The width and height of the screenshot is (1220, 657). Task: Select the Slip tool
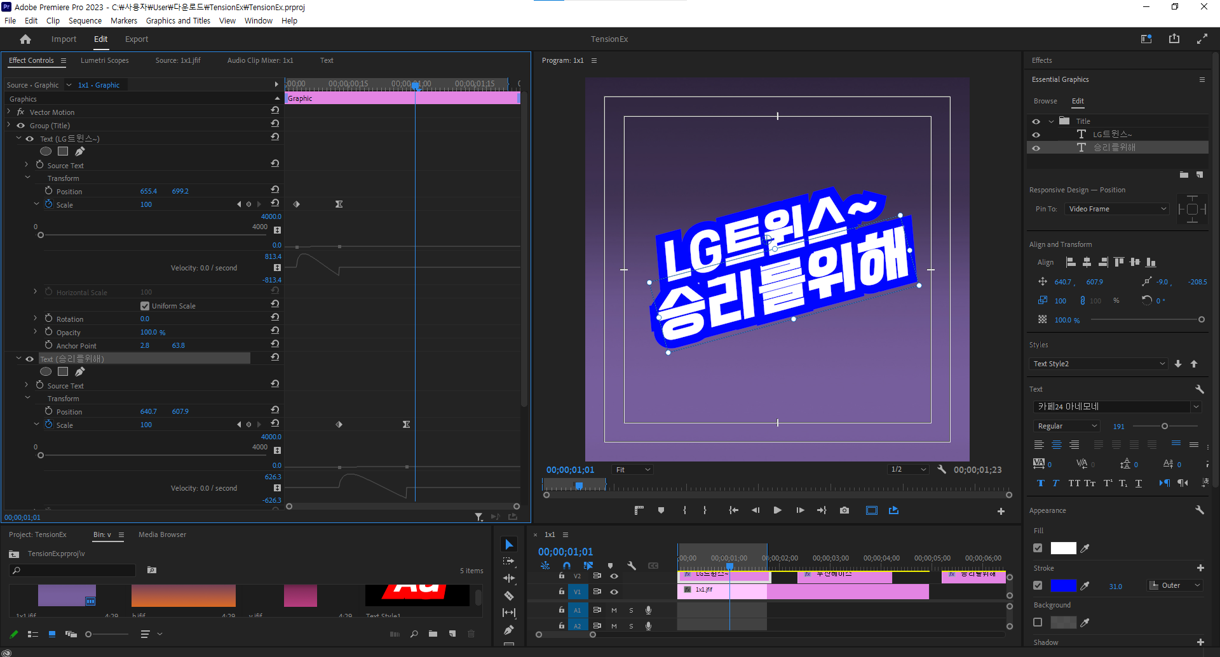point(509,613)
